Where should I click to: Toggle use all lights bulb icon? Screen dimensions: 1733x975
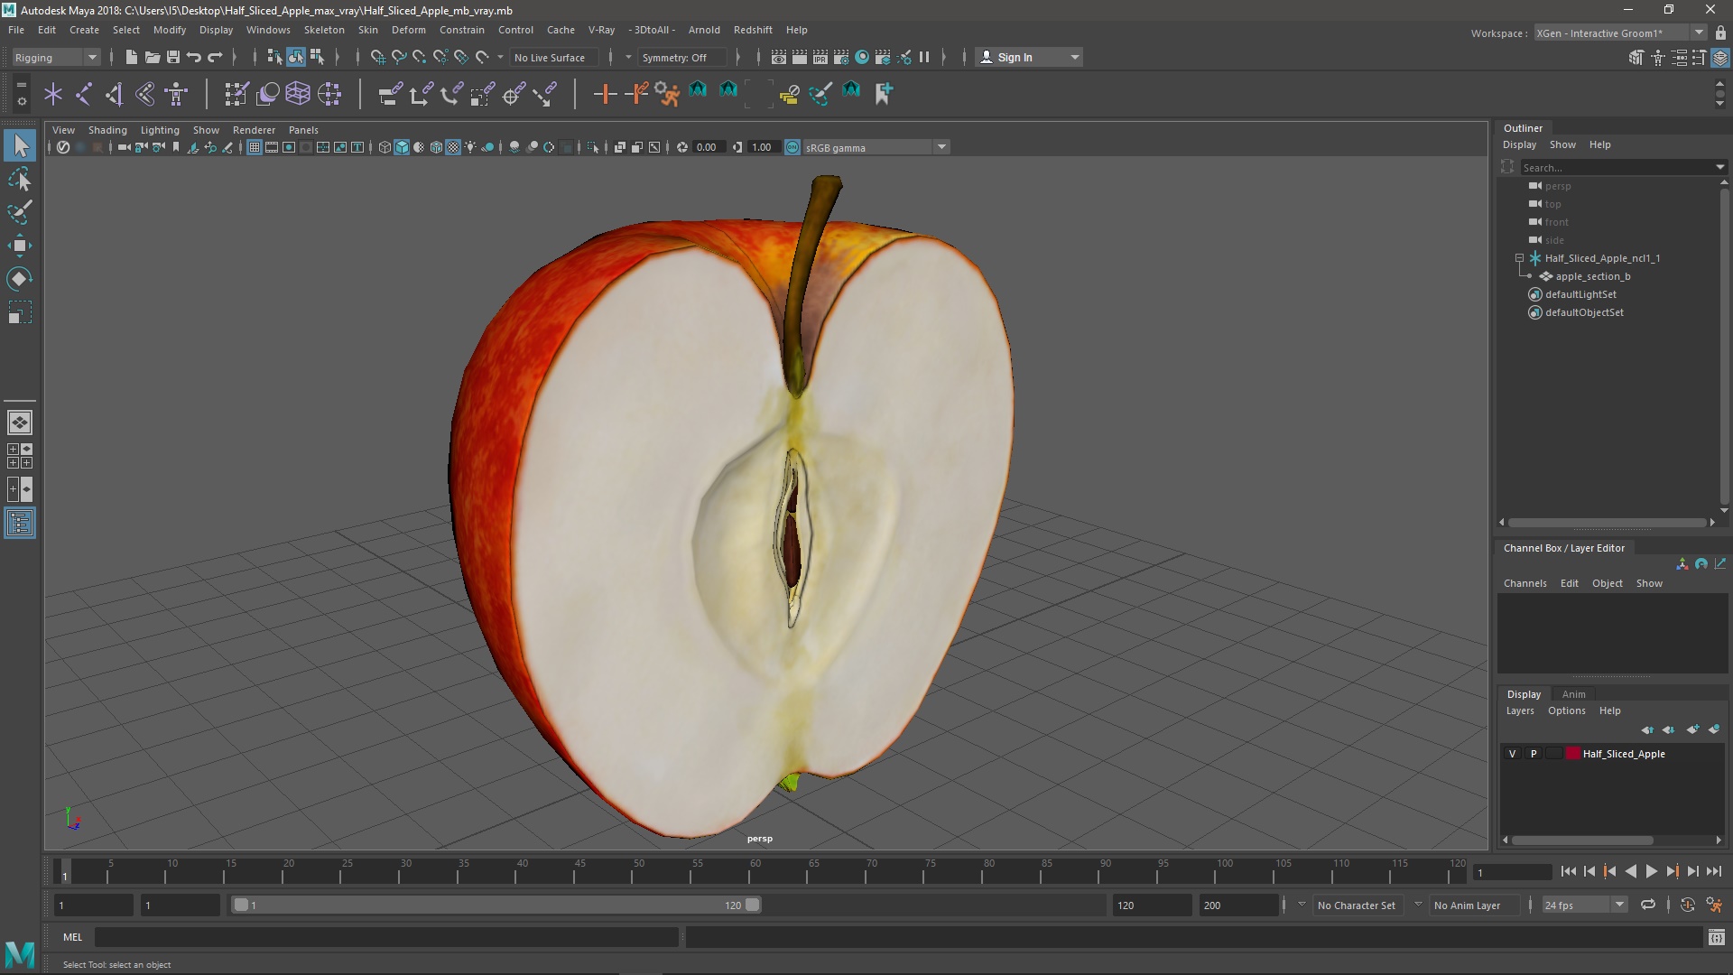pyautogui.click(x=470, y=147)
